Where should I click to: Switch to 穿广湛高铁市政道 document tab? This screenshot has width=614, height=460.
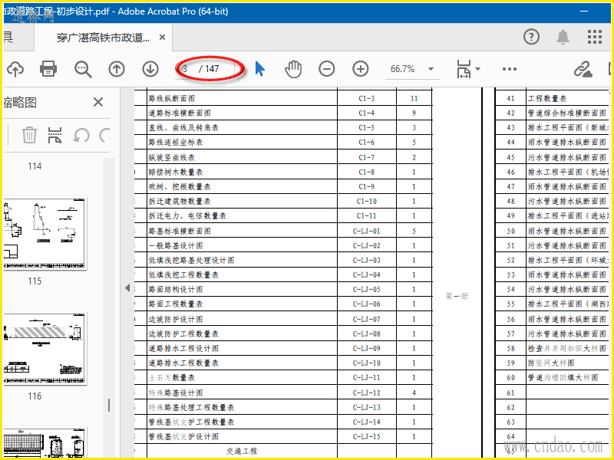pyautogui.click(x=103, y=38)
